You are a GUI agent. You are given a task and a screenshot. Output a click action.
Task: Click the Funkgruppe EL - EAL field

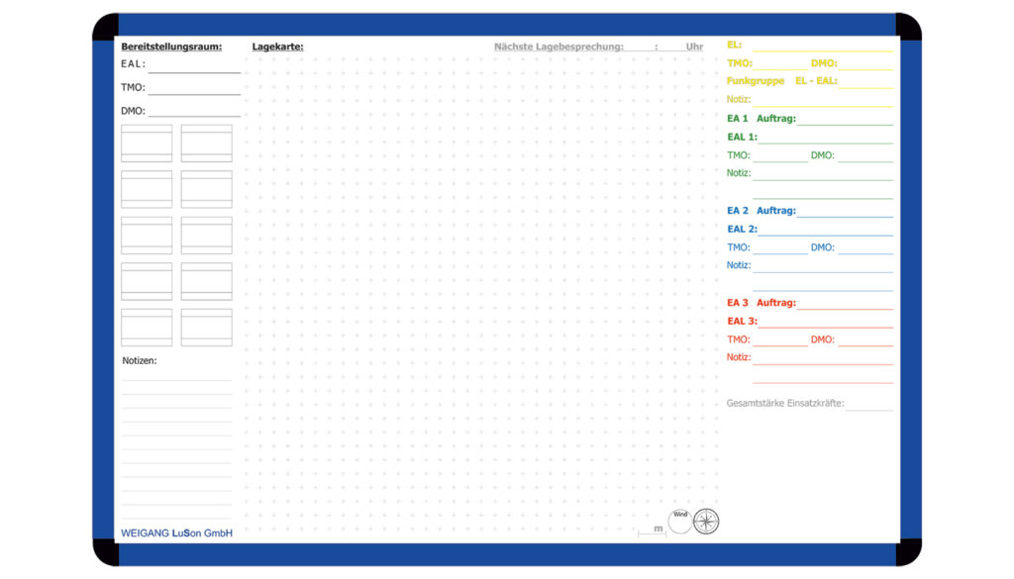pos(865,82)
